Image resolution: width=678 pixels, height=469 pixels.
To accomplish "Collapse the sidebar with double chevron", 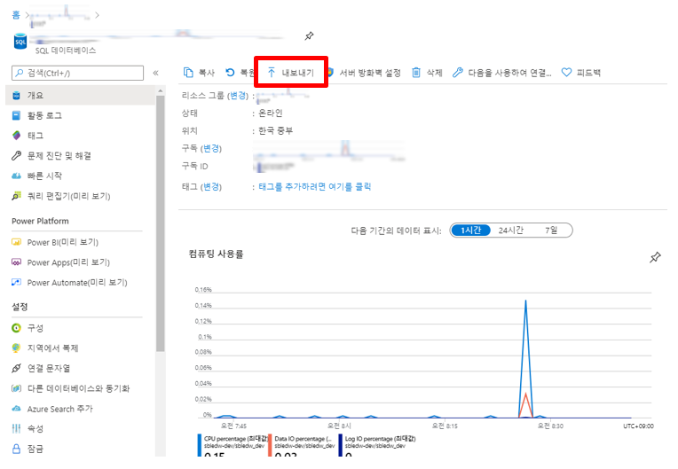I will click(x=155, y=73).
